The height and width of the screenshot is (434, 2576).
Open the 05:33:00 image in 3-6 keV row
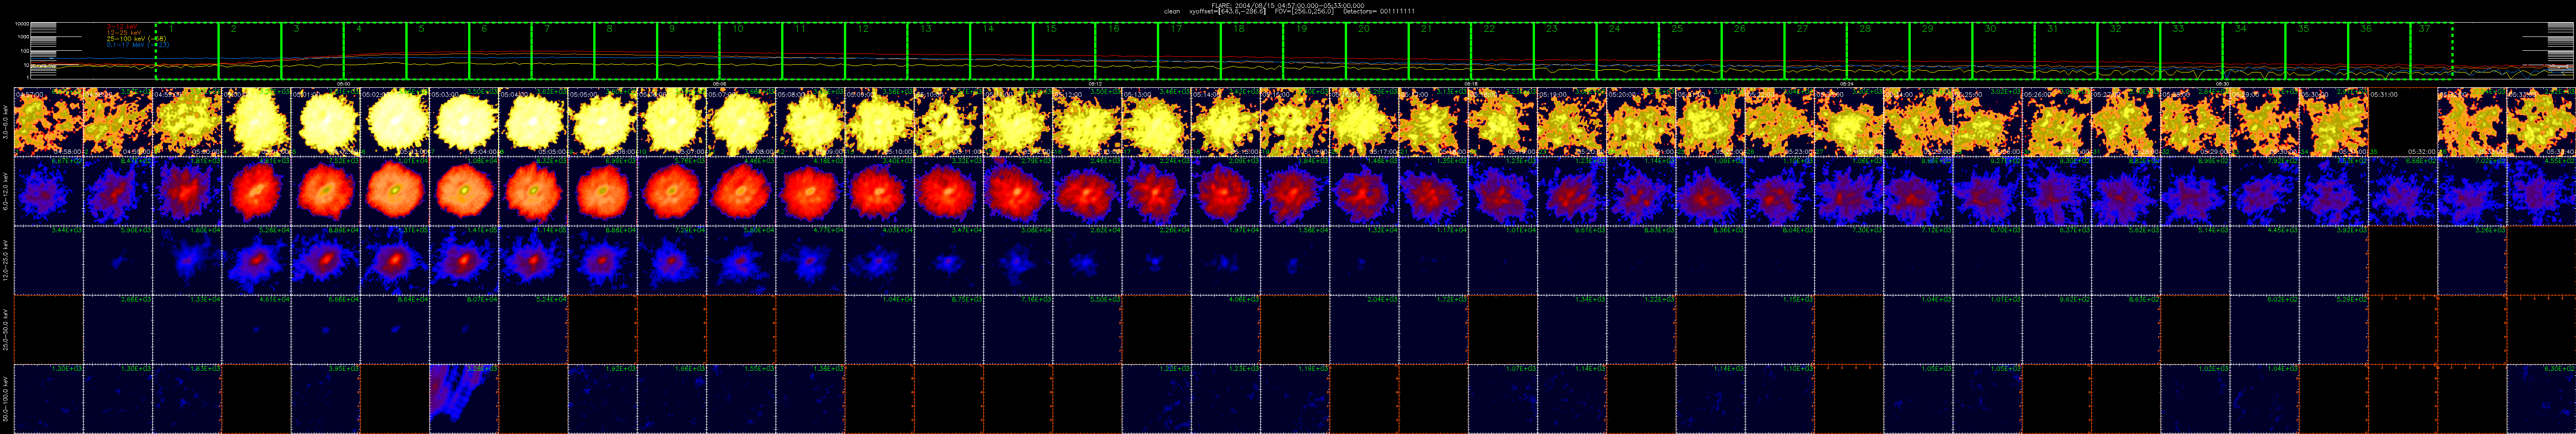click(x=2541, y=121)
